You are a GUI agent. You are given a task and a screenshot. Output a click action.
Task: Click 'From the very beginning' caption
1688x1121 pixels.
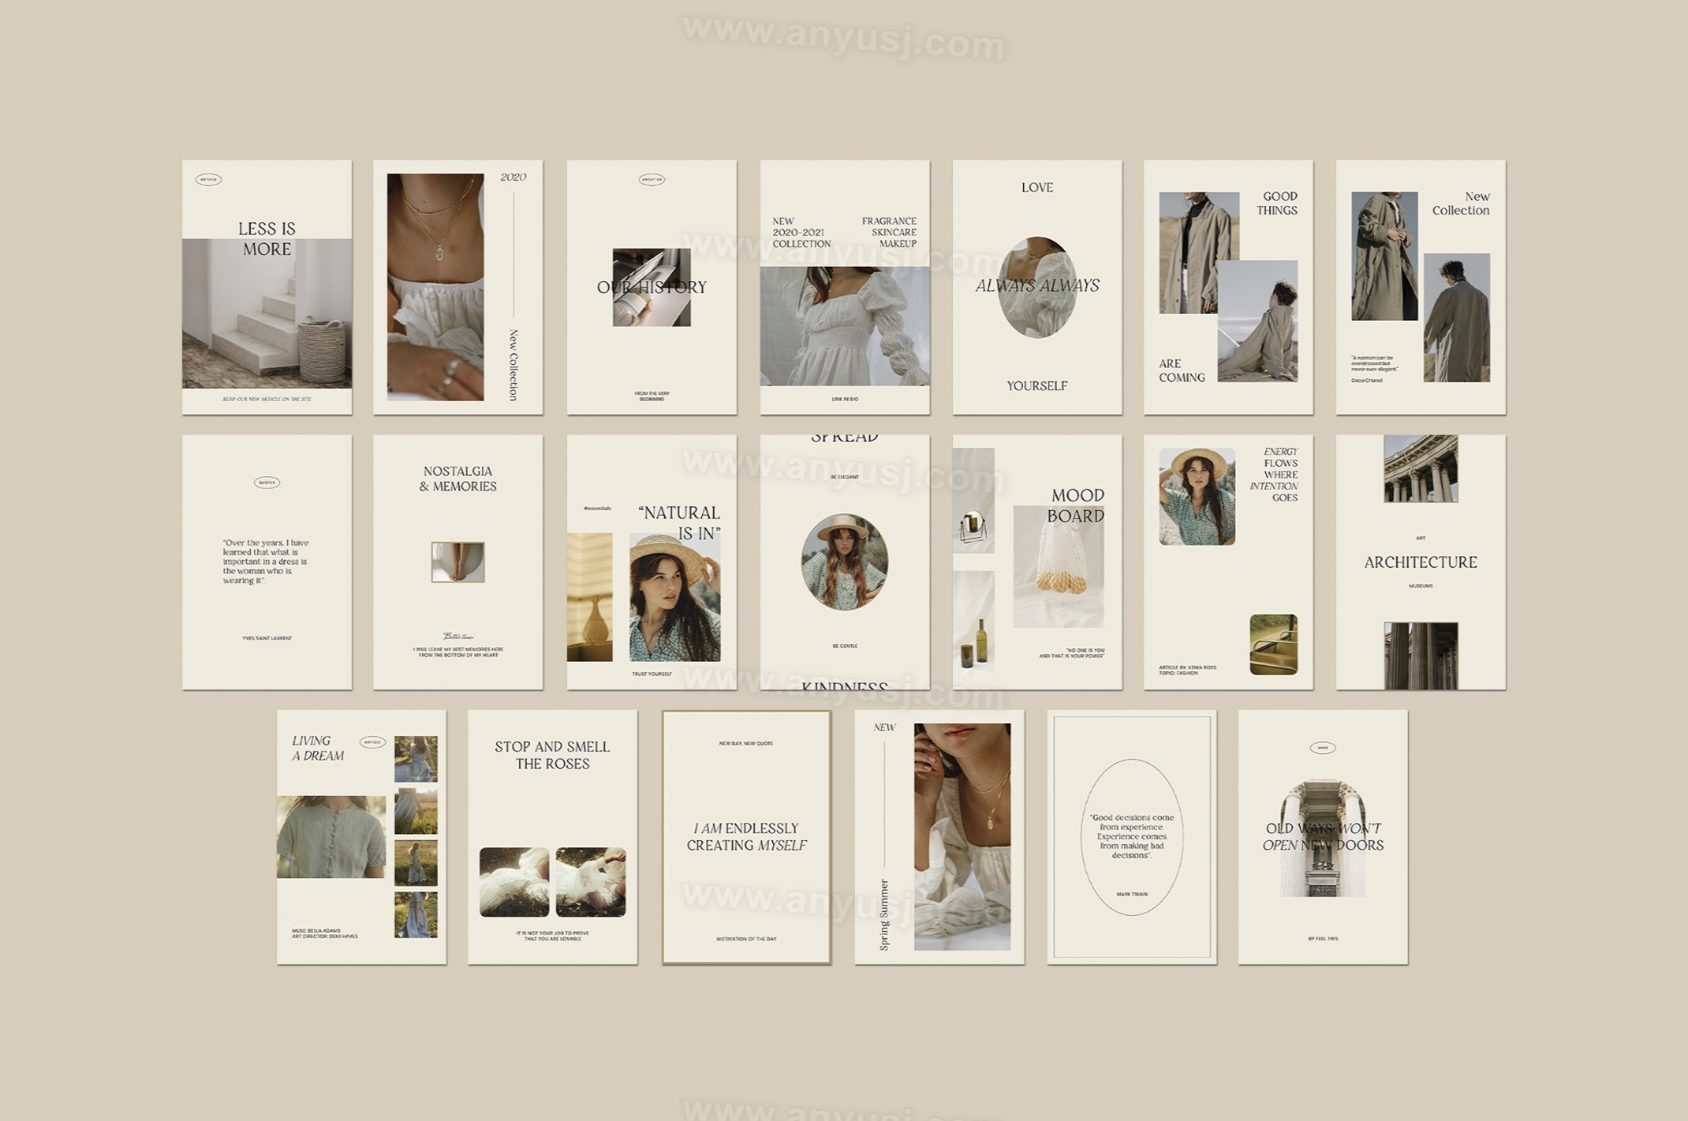click(652, 396)
